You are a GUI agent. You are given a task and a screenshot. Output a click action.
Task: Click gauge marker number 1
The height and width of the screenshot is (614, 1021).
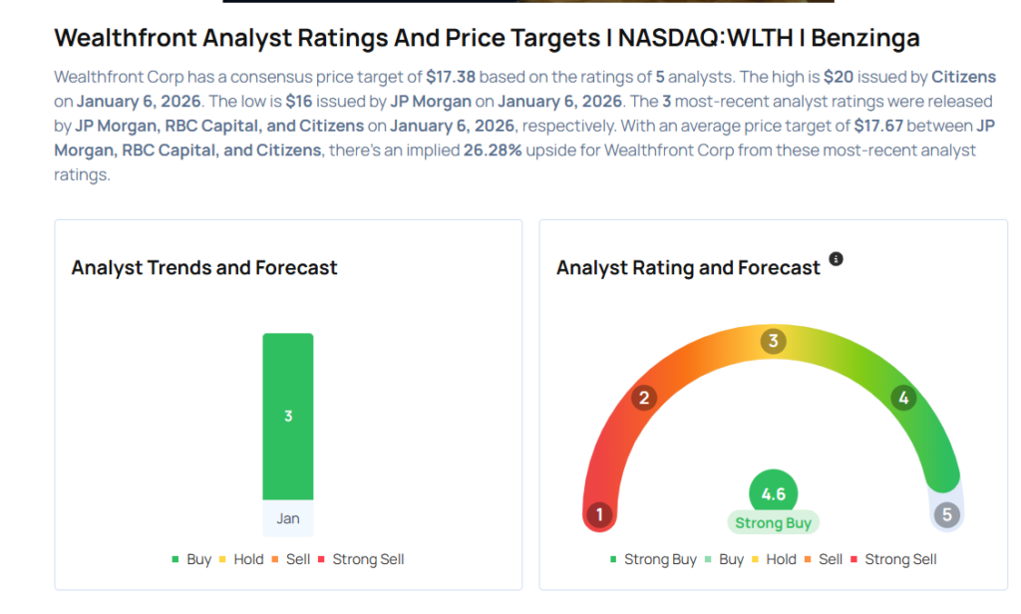pos(599,514)
